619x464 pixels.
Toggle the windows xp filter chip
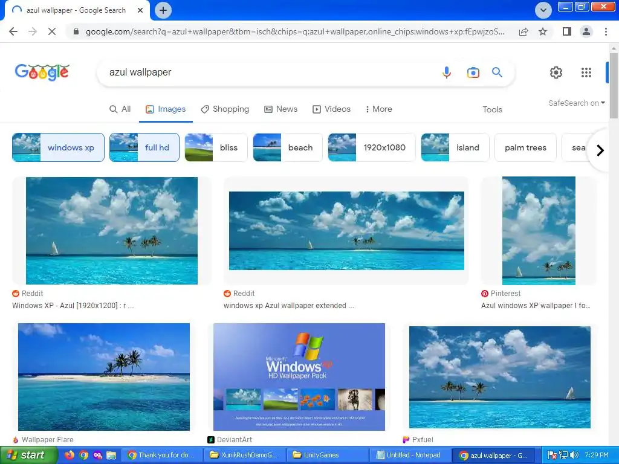pos(58,147)
